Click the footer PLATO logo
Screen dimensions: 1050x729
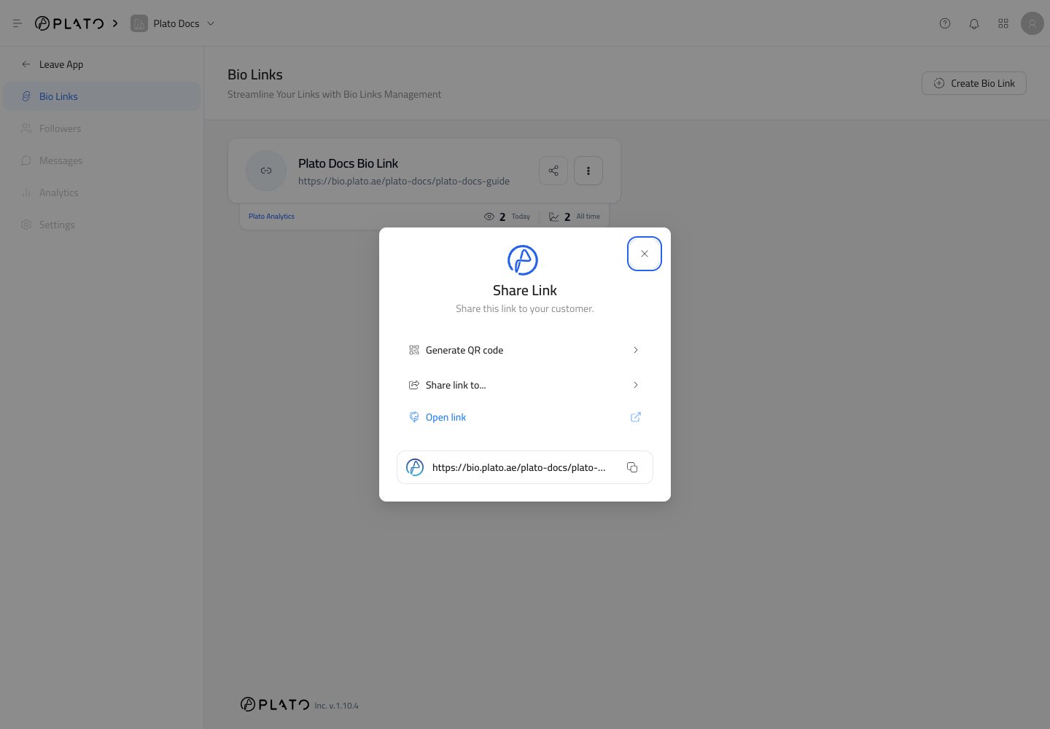[x=275, y=704]
